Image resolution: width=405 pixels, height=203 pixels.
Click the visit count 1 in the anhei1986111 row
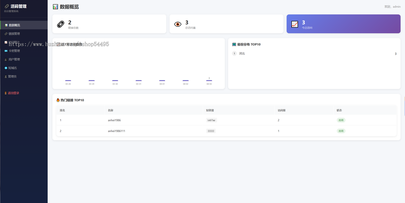coord(278,131)
